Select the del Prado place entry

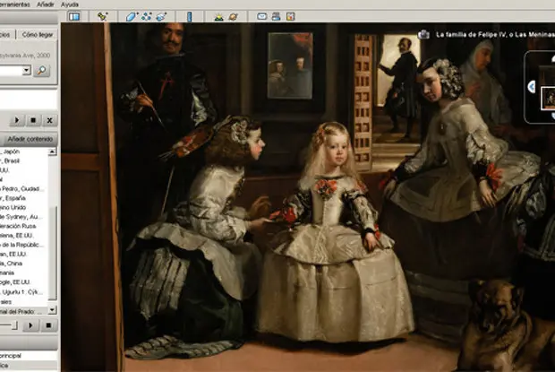[x=24, y=311]
